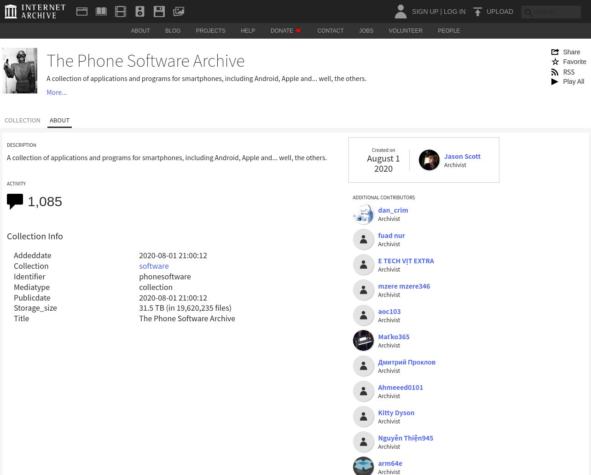The height and width of the screenshot is (475, 591).
Task: Open the Web (Wayback) media icon
Action: click(82, 12)
